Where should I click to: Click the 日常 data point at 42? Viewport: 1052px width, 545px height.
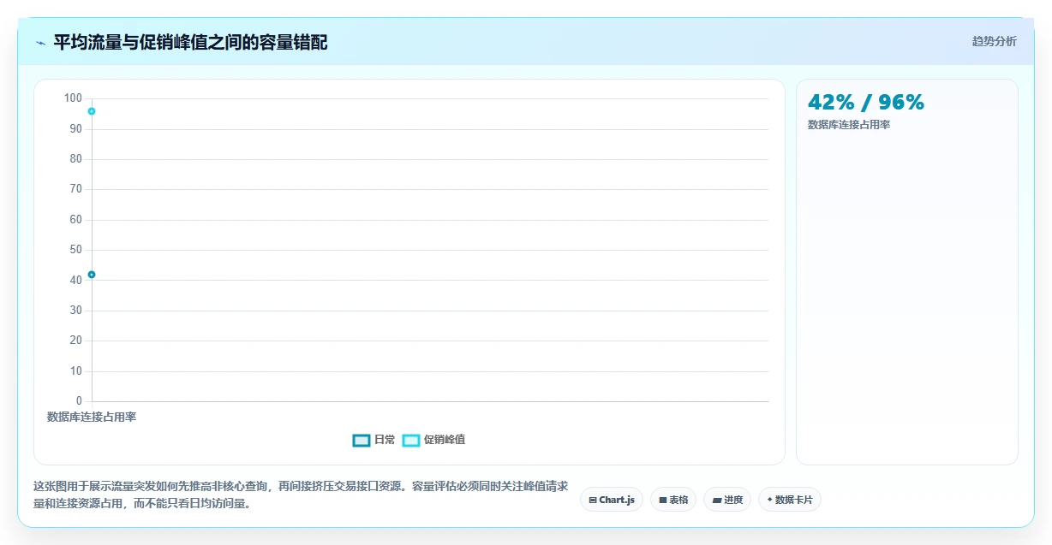[92, 275]
